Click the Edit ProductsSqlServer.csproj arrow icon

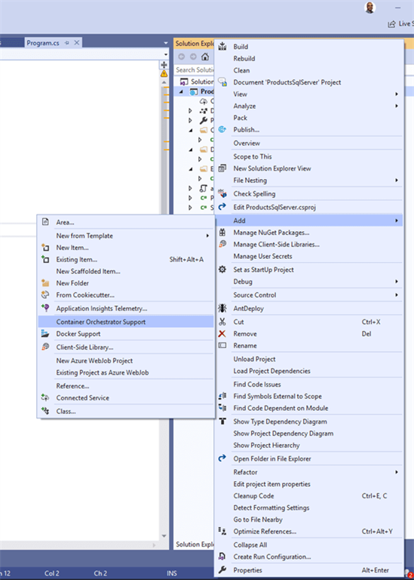click(x=222, y=207)
